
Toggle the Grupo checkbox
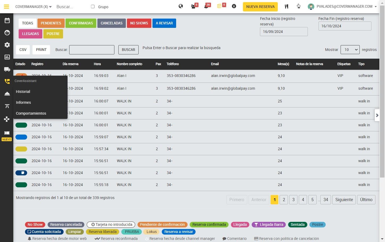(x=93, y=7)
